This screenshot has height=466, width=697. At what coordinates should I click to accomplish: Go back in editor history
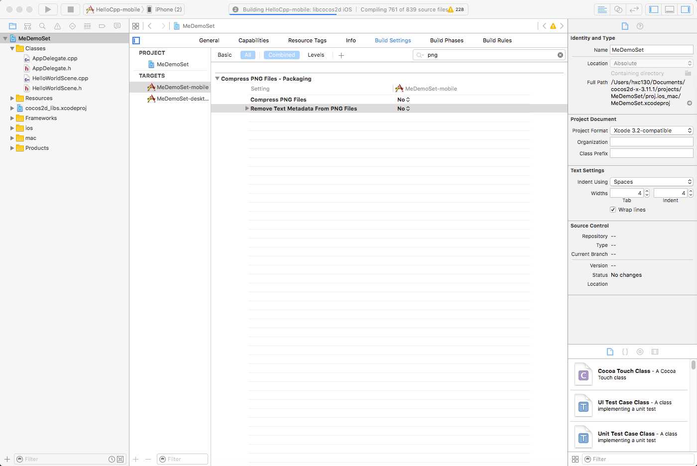(x=149, y=26)
